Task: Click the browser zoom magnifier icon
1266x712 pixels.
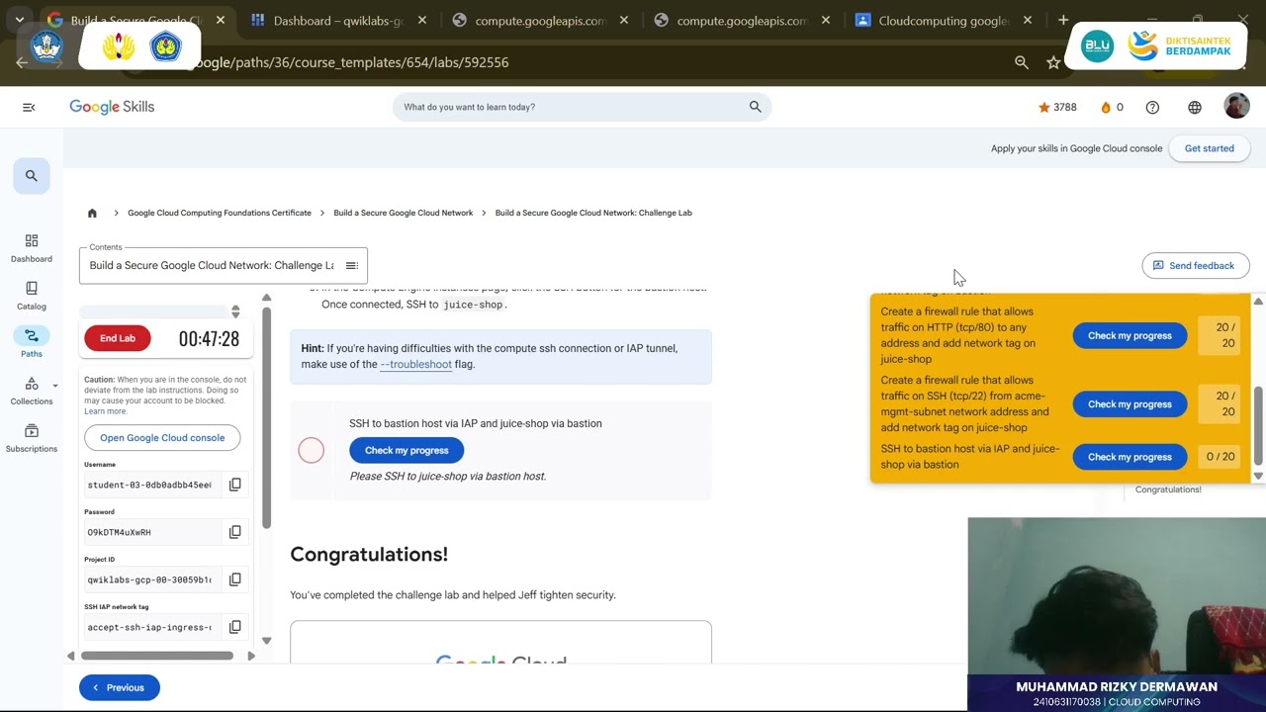Action: point(1022,62)
